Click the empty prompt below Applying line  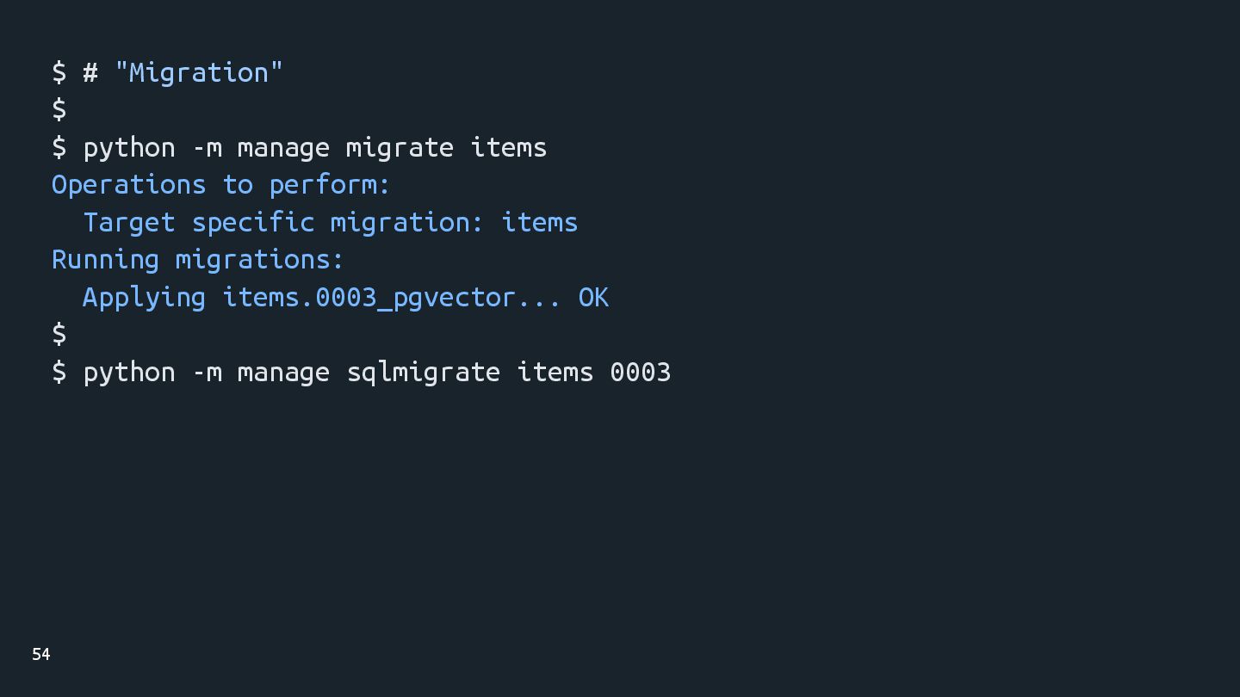[59, 334]
